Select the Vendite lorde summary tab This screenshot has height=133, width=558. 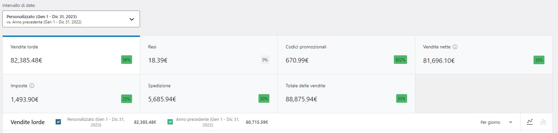tap(71, 55)
